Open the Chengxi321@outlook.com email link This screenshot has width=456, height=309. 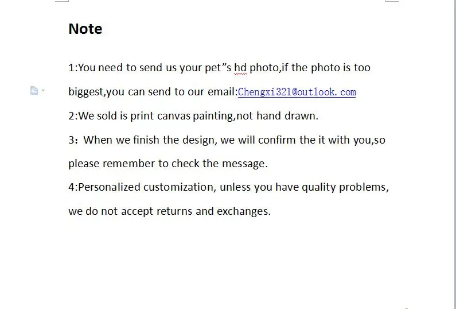(x=297, y=92)
